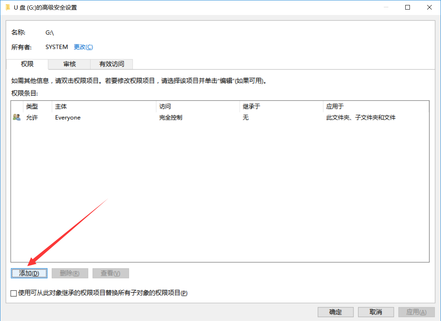This screenshot has width=441, height=321.
Task: Click the folder icon in title bar
Action: (8, 7)
